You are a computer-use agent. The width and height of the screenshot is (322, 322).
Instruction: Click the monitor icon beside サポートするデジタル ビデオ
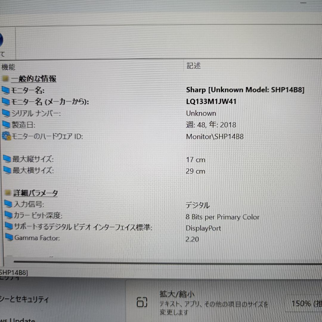(9, 226)
